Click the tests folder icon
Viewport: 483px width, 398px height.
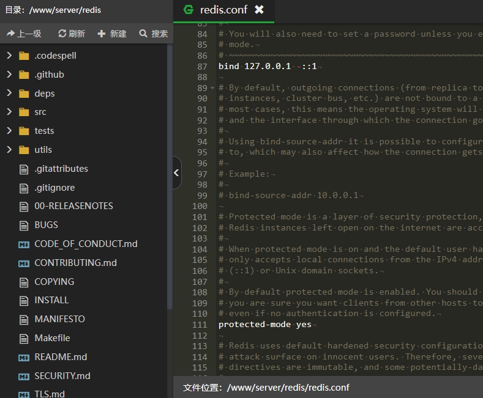coord(24,131)
